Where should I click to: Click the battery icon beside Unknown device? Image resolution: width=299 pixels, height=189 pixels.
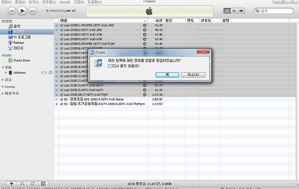point(44,73)
